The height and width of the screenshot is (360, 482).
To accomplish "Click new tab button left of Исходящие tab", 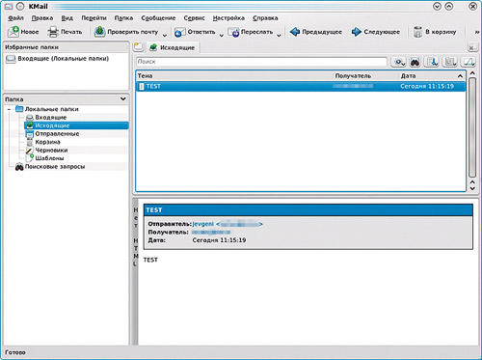I will 138,47.
